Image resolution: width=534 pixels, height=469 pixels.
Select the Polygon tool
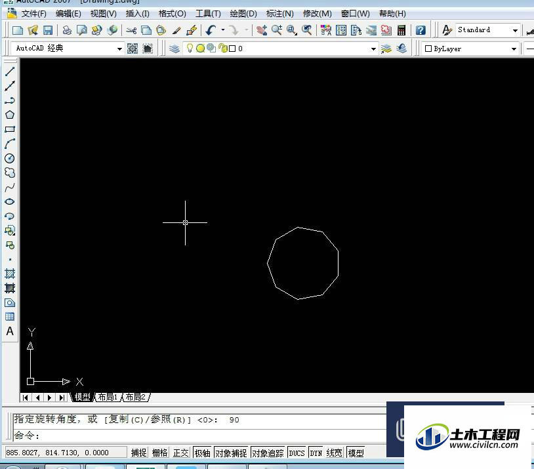click(x=10, y=115)
